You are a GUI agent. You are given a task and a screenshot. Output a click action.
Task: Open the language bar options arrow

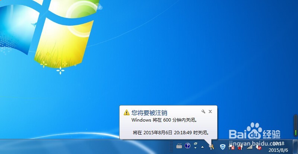[x=196, y=148]
